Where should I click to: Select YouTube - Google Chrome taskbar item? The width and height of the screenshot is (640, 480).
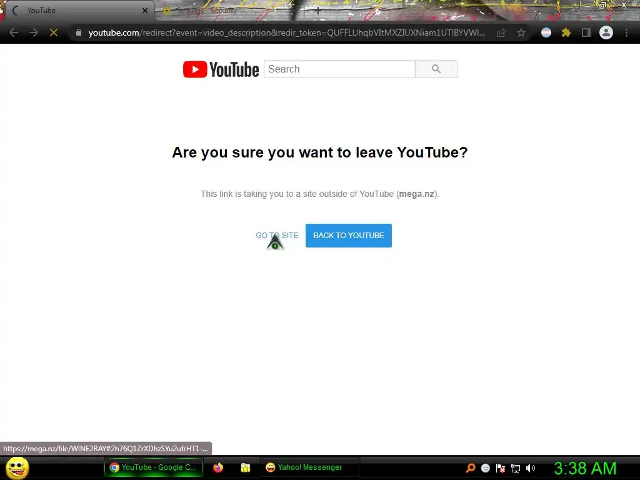(x=154, y=467)
